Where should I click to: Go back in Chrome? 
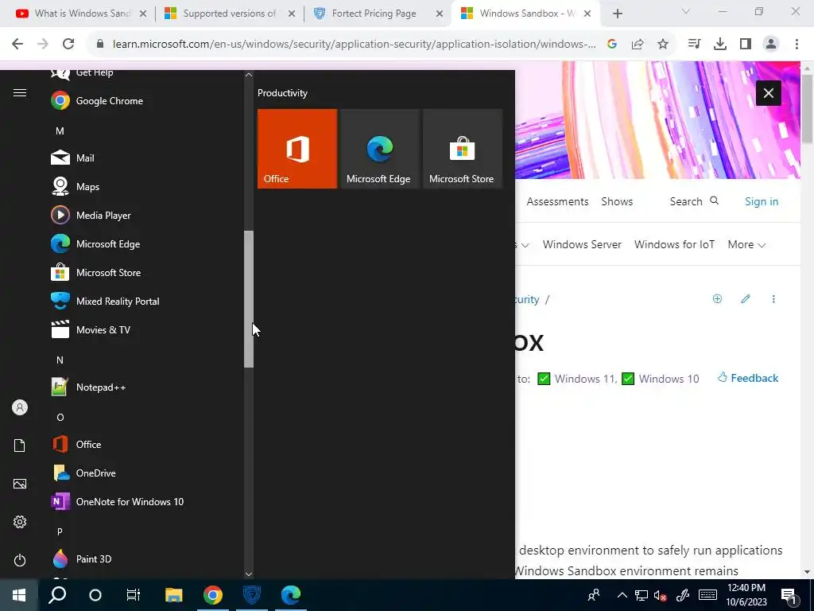coord(17,45)
